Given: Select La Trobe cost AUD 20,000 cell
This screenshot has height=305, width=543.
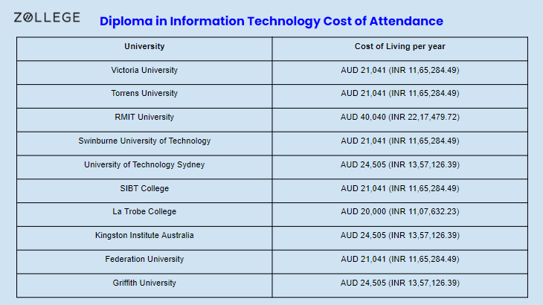Looking at the screenshot, I should (400, 215).
